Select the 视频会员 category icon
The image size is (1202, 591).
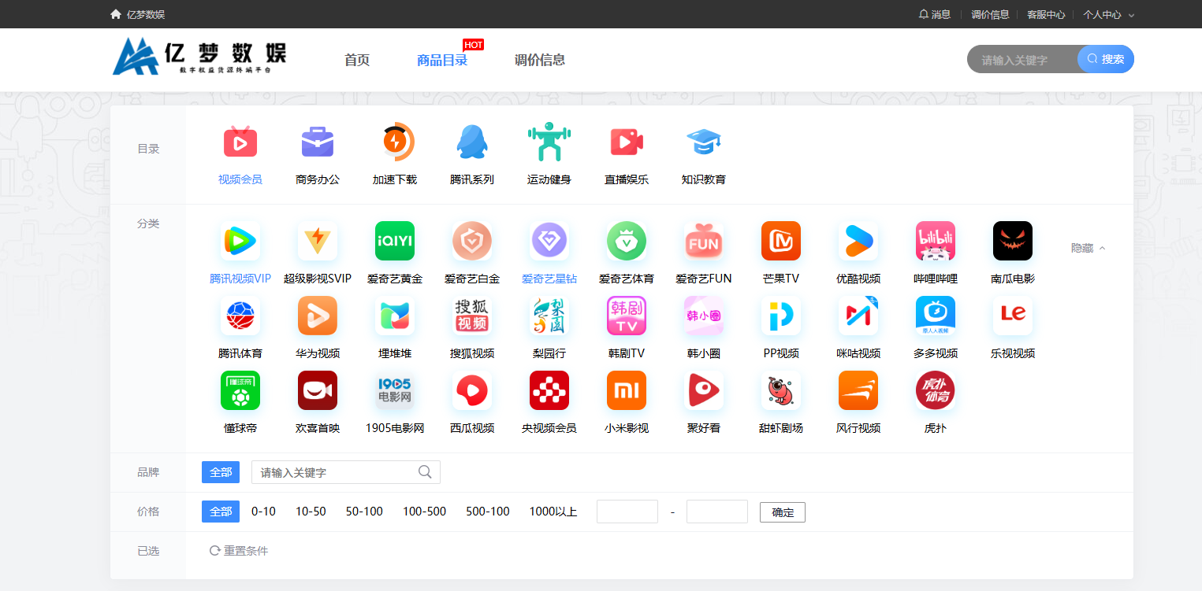240,142
